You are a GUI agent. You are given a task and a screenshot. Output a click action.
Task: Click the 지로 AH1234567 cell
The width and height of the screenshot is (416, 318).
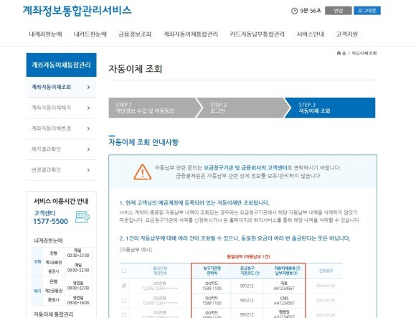pos(284,286)
